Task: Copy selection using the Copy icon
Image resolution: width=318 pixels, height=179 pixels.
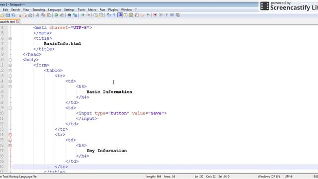Action: click(x=43, y=15)
